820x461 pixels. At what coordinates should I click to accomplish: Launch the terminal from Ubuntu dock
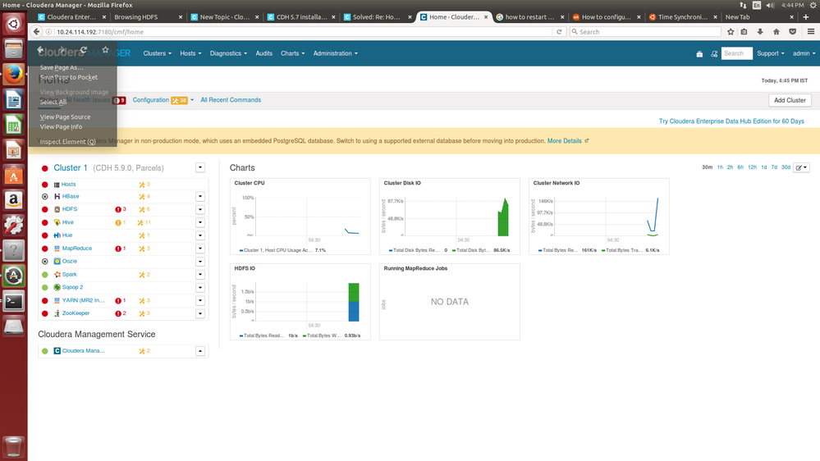(x=13, y=301)
